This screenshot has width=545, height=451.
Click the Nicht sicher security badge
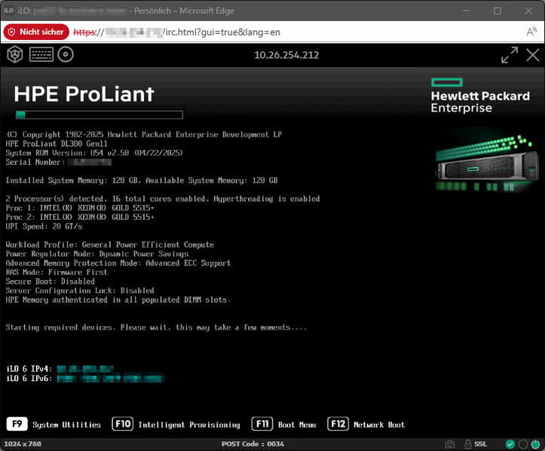pos(36,32)
